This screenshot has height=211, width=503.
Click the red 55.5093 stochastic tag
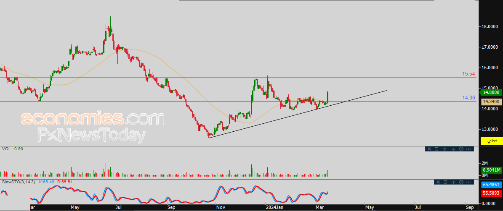click(492, 193)
